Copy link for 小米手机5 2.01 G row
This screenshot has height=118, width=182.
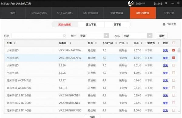pyautogui.click(x=166, y=66)
